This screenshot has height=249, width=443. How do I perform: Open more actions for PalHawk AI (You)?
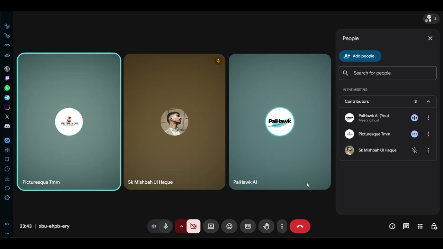[428, 118]
